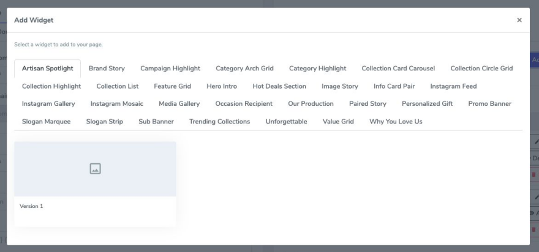Screen dimensions: 539x252
Task: Open the Hero Intro tab
Action: coord(222,86)
